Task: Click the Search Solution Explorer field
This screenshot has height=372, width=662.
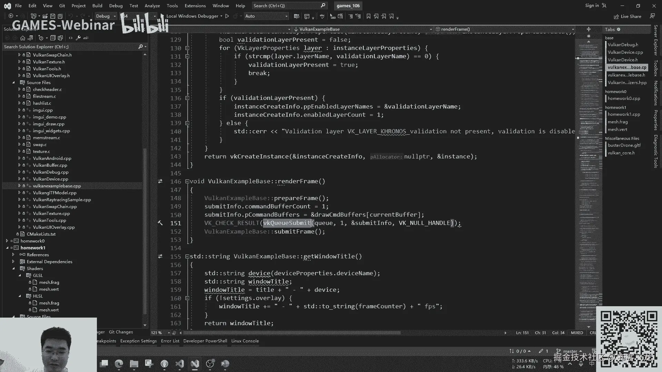Action: pos(69,47)
